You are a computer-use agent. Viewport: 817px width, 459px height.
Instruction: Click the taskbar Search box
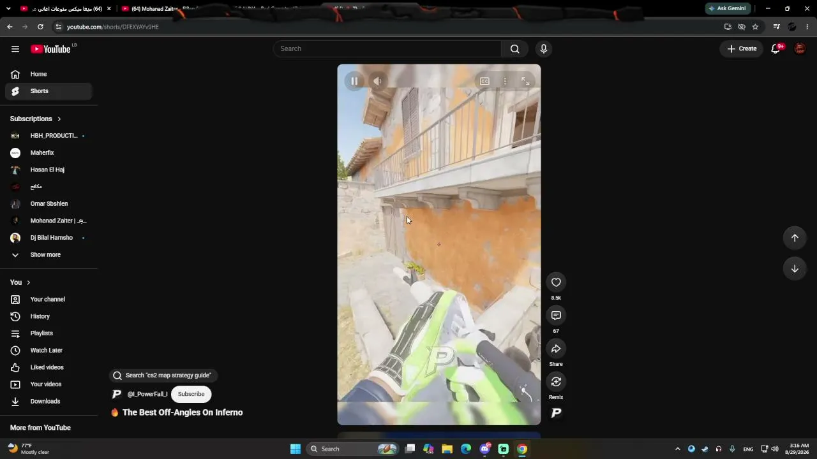point(354,449)
